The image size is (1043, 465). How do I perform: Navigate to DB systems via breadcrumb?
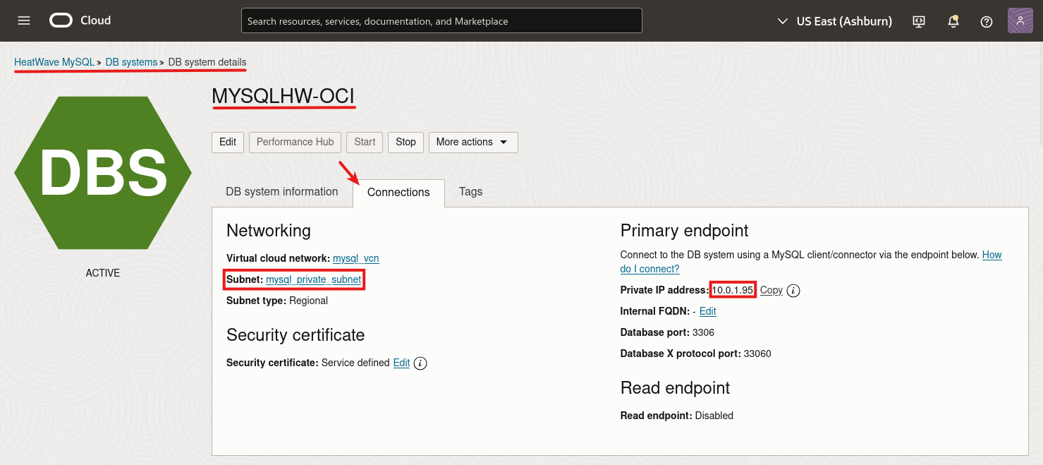(x=131, y=62)
